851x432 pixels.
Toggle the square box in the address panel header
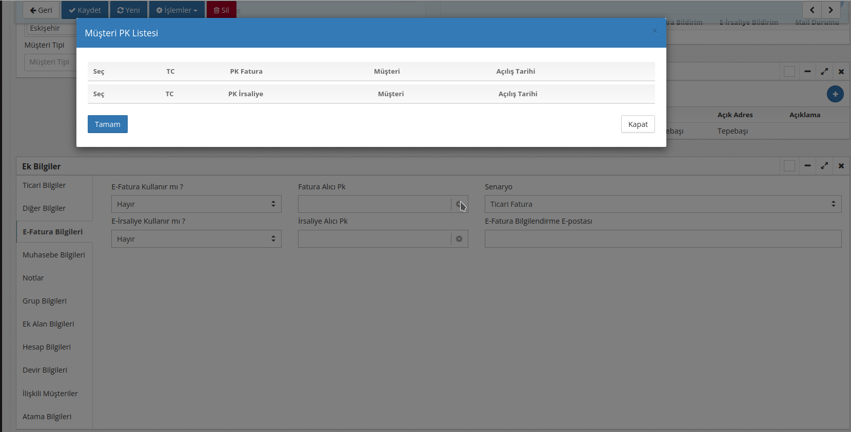coord(789,72)
